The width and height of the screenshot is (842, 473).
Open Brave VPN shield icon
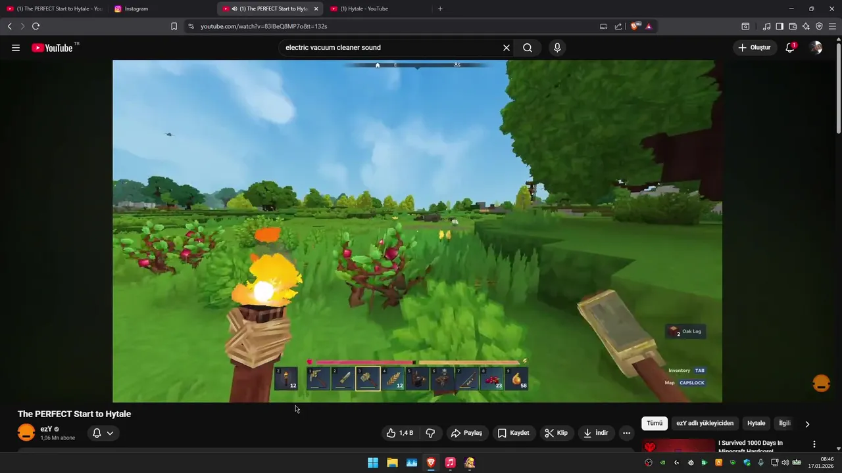[819, 26]
